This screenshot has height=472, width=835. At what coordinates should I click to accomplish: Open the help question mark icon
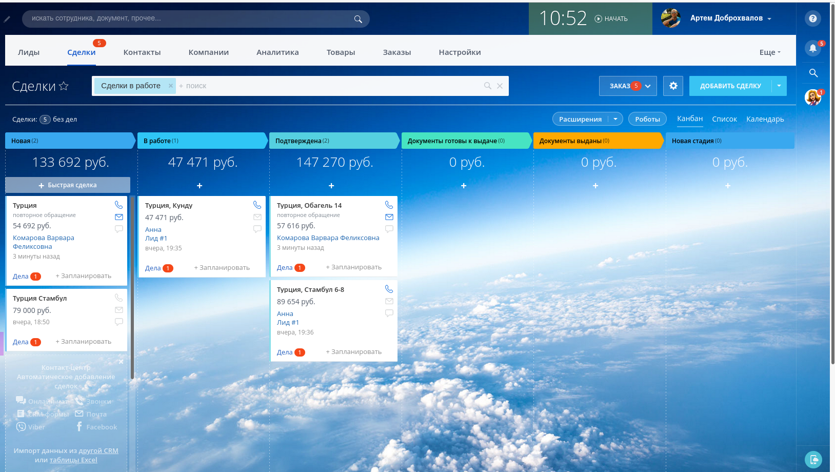tap(813, 18)
